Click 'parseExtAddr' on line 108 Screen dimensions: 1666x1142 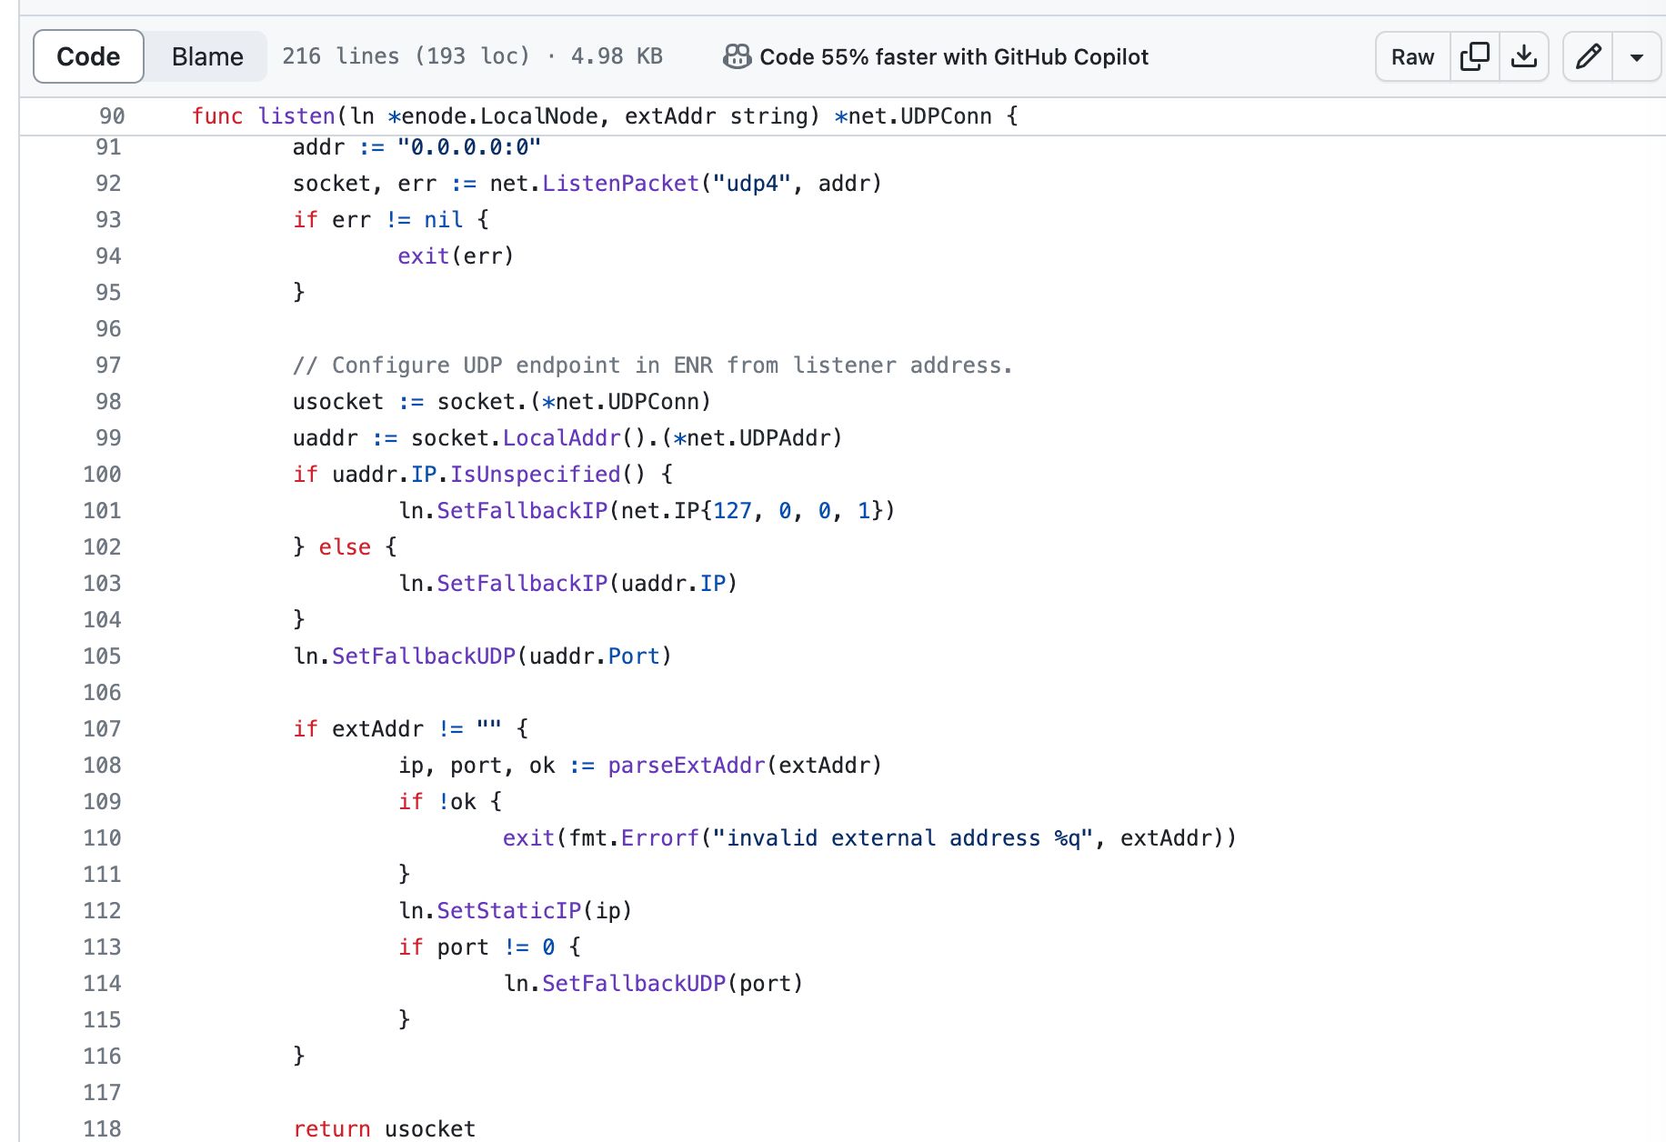coord(687,766)
